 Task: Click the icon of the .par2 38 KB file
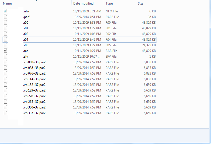[x=5, y=17]
